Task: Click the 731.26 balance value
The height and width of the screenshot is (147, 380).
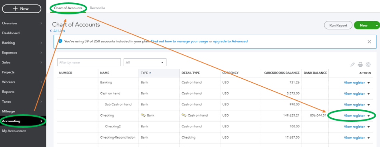Action: [294, 82]
